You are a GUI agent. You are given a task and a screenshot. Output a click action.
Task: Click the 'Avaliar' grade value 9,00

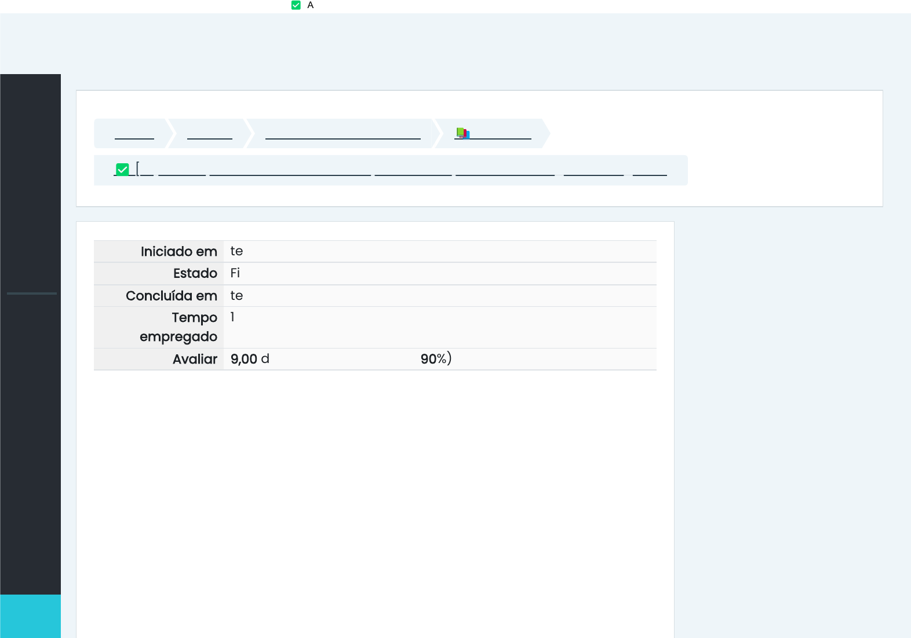pos(244,359)
